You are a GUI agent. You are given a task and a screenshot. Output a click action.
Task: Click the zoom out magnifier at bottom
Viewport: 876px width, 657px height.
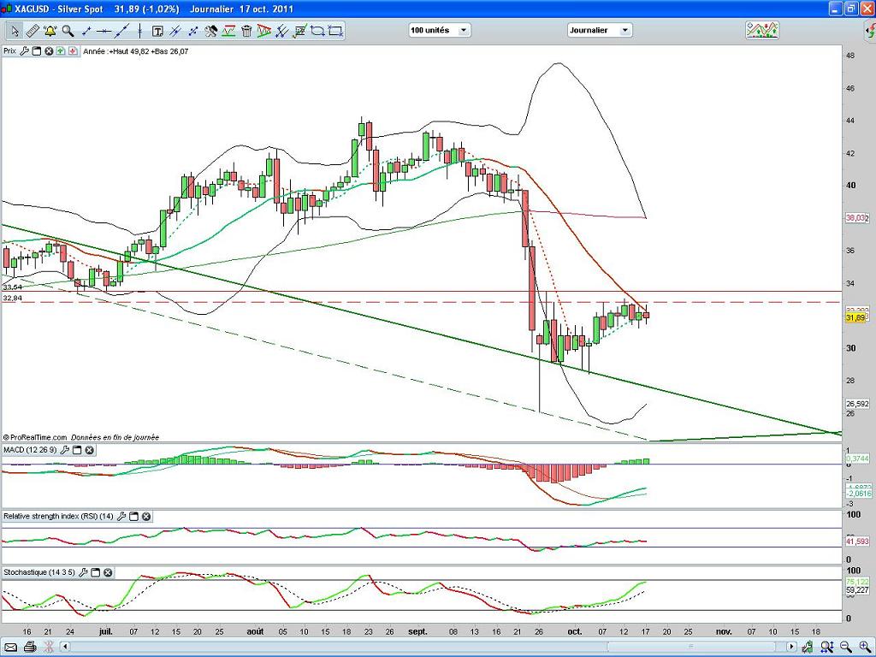click(846, 647)
